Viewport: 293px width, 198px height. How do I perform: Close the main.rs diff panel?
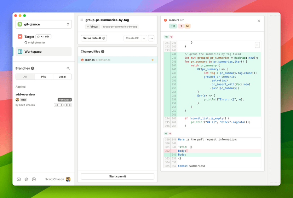click(x=259, y=21)
